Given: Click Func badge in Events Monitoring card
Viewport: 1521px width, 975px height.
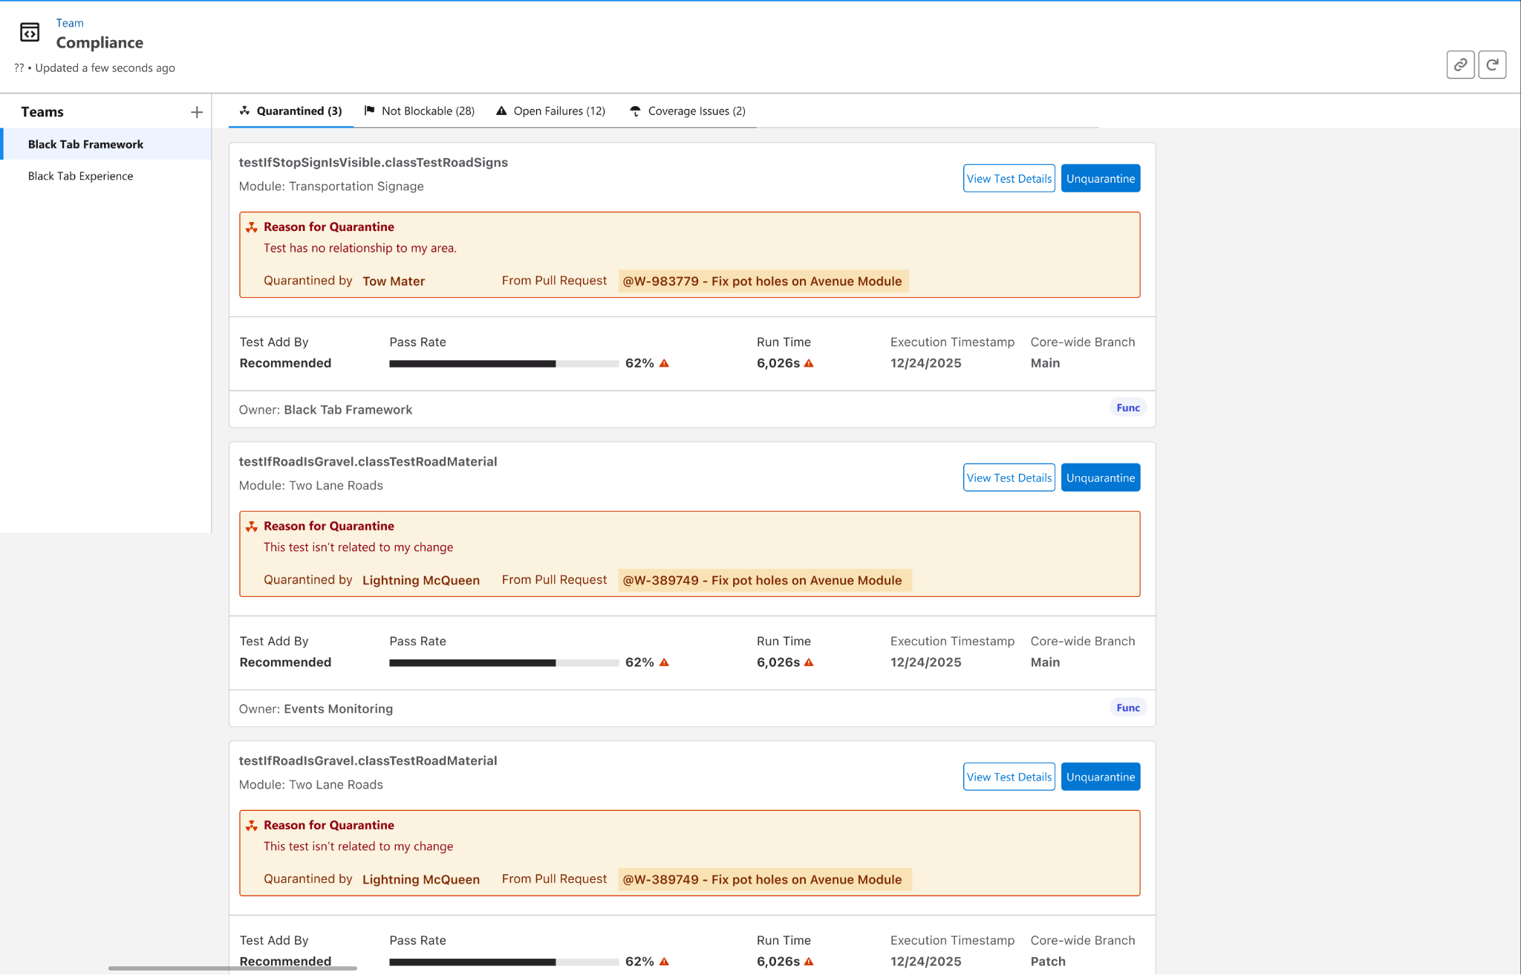Looking at the screenshot, I should pos(1128,708).
